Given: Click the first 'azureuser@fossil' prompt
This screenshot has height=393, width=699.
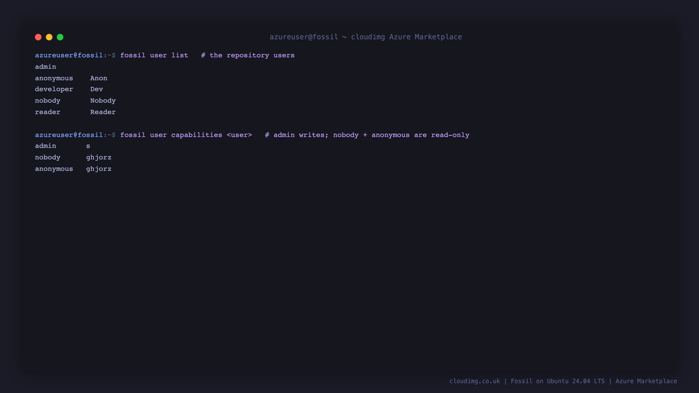Looking at the screenshot, I should 69,55.
